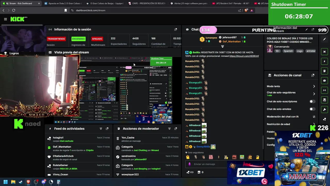Viewport: 330px width, 186px height.
Task: Click the yellow duck emote in emote row
Action: pyautogui.click(x=187, y=157)
